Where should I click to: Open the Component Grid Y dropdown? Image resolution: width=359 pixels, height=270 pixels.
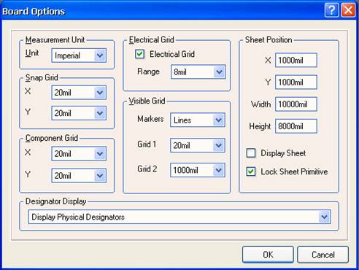coord(79,175)
